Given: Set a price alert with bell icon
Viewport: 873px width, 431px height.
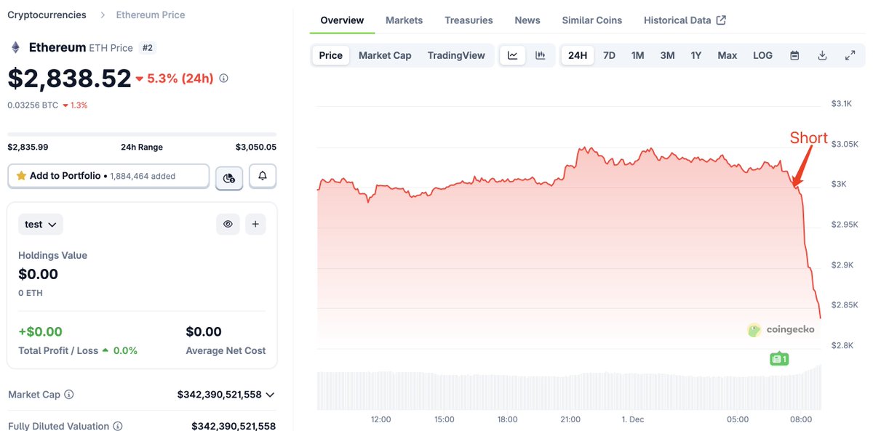Looking at the screenshot, I should (262, 176).
